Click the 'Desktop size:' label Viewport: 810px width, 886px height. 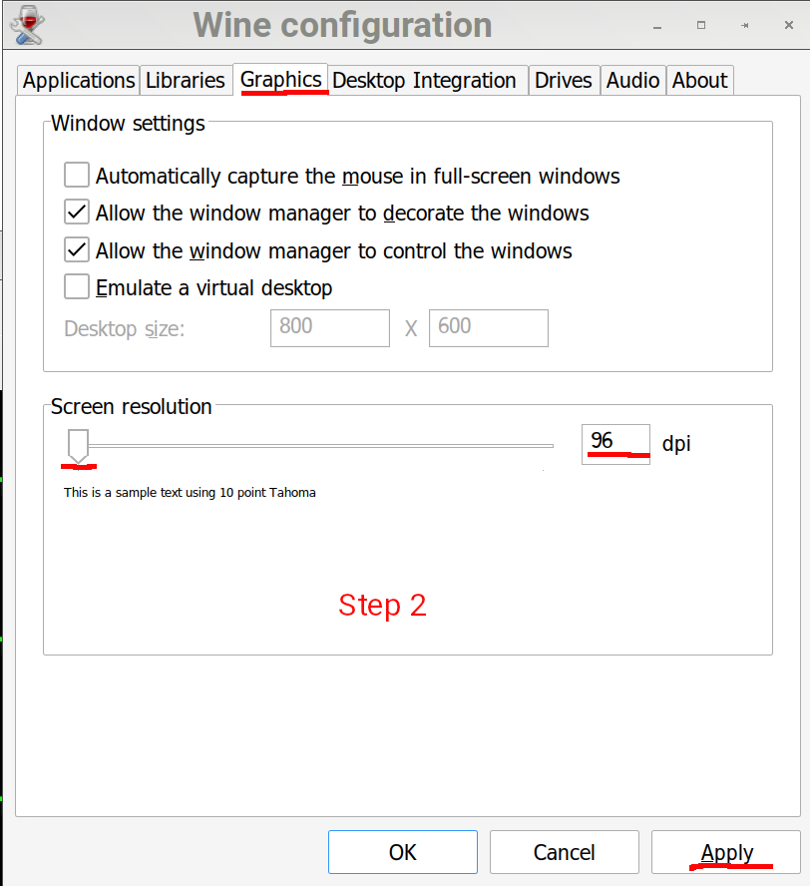[x=125, y=328]
